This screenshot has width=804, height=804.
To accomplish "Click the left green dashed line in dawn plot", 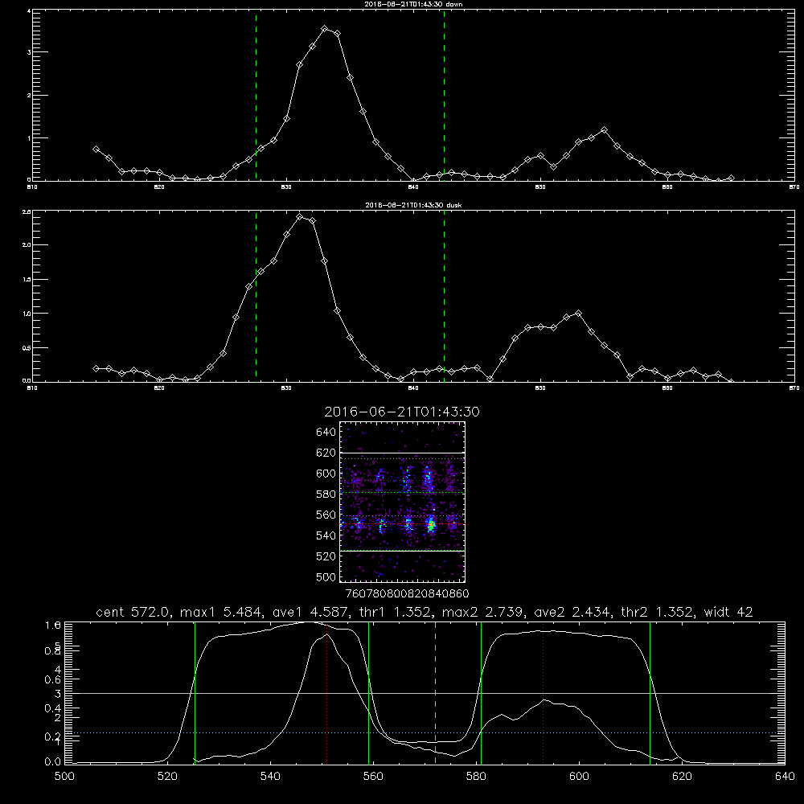I will [256, 95].
